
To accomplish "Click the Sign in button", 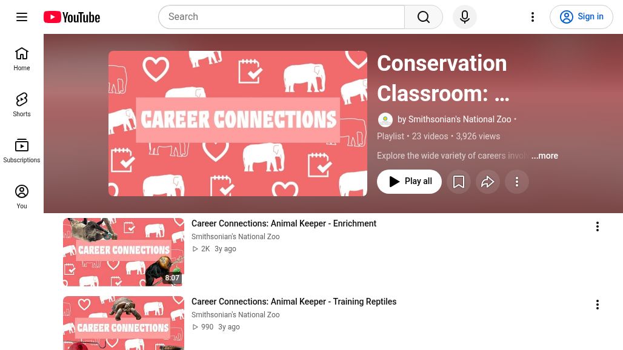I will click(581, 17).
